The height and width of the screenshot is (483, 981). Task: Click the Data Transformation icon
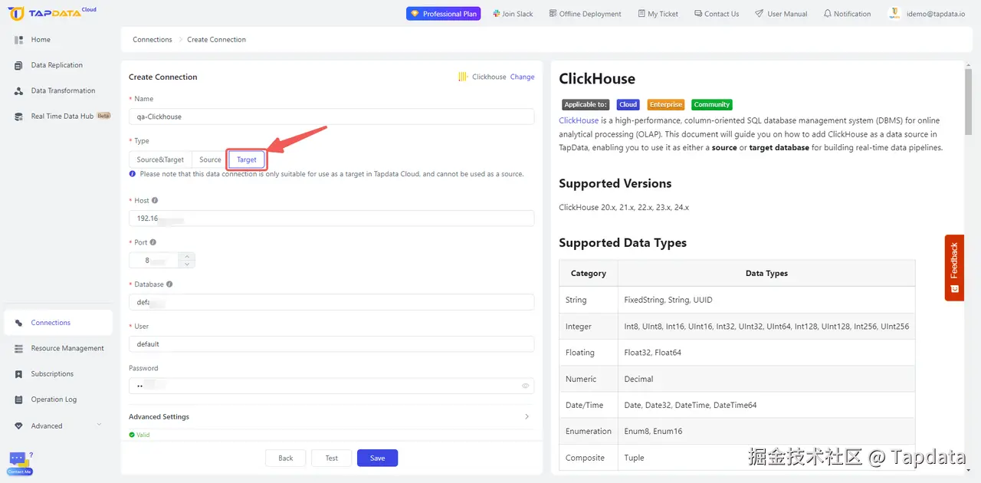pos(18,91)
